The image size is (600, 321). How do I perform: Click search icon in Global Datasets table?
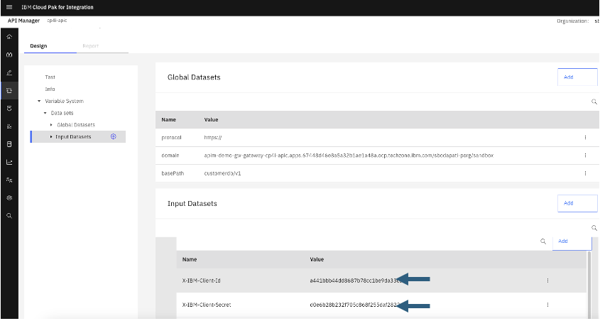tap(594, 102)
